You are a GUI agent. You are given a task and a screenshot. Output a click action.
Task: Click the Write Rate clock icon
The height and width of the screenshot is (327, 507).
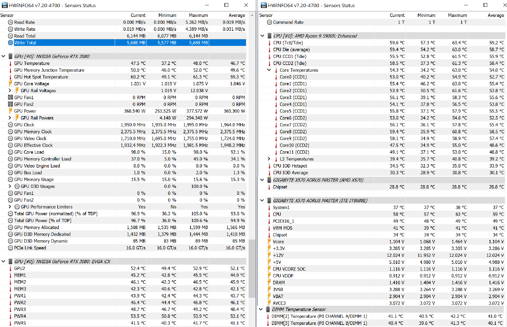(10, 29)
